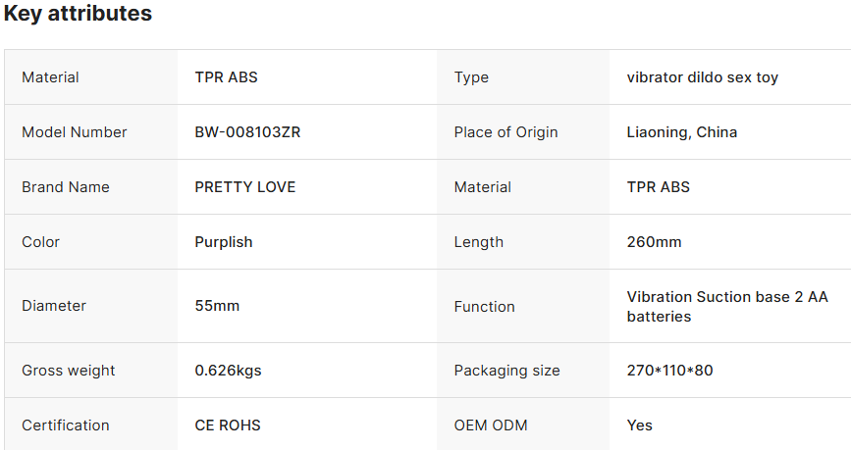
Task: Click the 270*110*80 packaging size value
Action: (670, 371)
